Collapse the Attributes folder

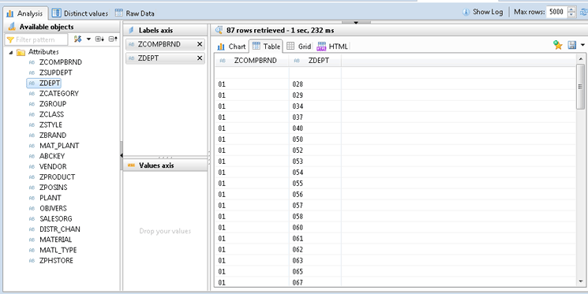pyautogui.click(x=10, y=53)
